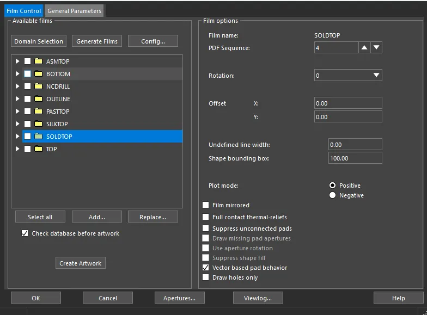Viewport: 427px width, 315px height.
Task: Click the ASMTOP folder icon
Action: tap(38, 61)
